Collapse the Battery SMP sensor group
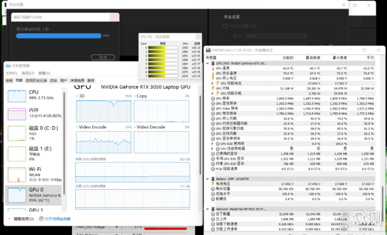 [208, 179]
